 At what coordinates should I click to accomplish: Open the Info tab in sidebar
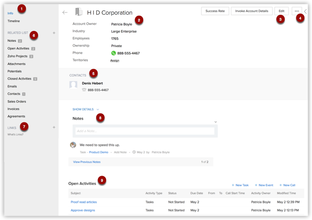click(10, 13)
